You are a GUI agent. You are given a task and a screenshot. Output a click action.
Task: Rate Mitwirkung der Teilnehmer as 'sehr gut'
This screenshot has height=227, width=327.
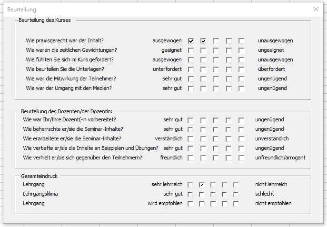pos(191,79)
